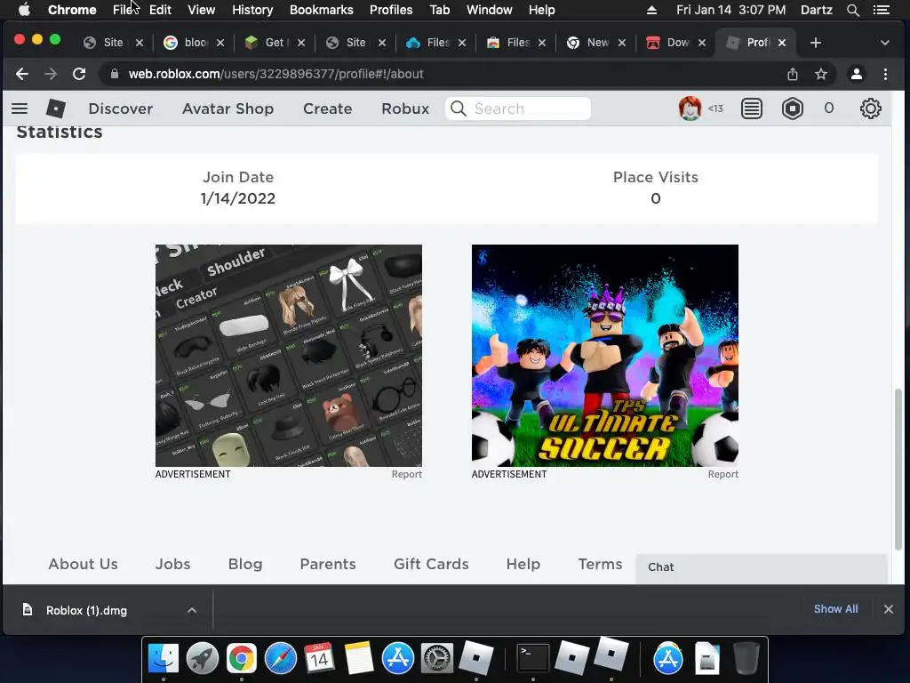
Task: Click the accessories catalog ad image
Action: [289, 356]
